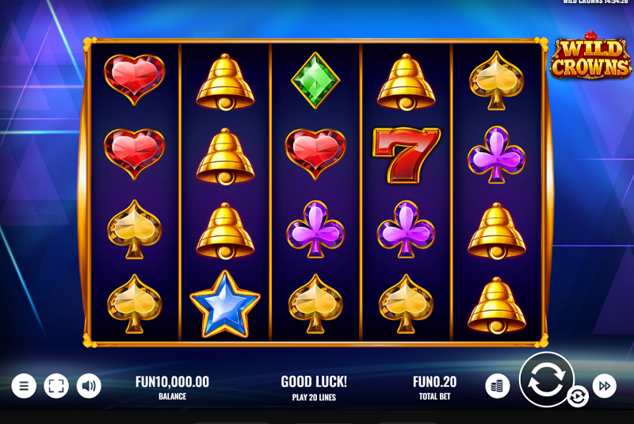634x424 pixels.
Task: Spin the reels with main button
Action: tap(547, 379)
